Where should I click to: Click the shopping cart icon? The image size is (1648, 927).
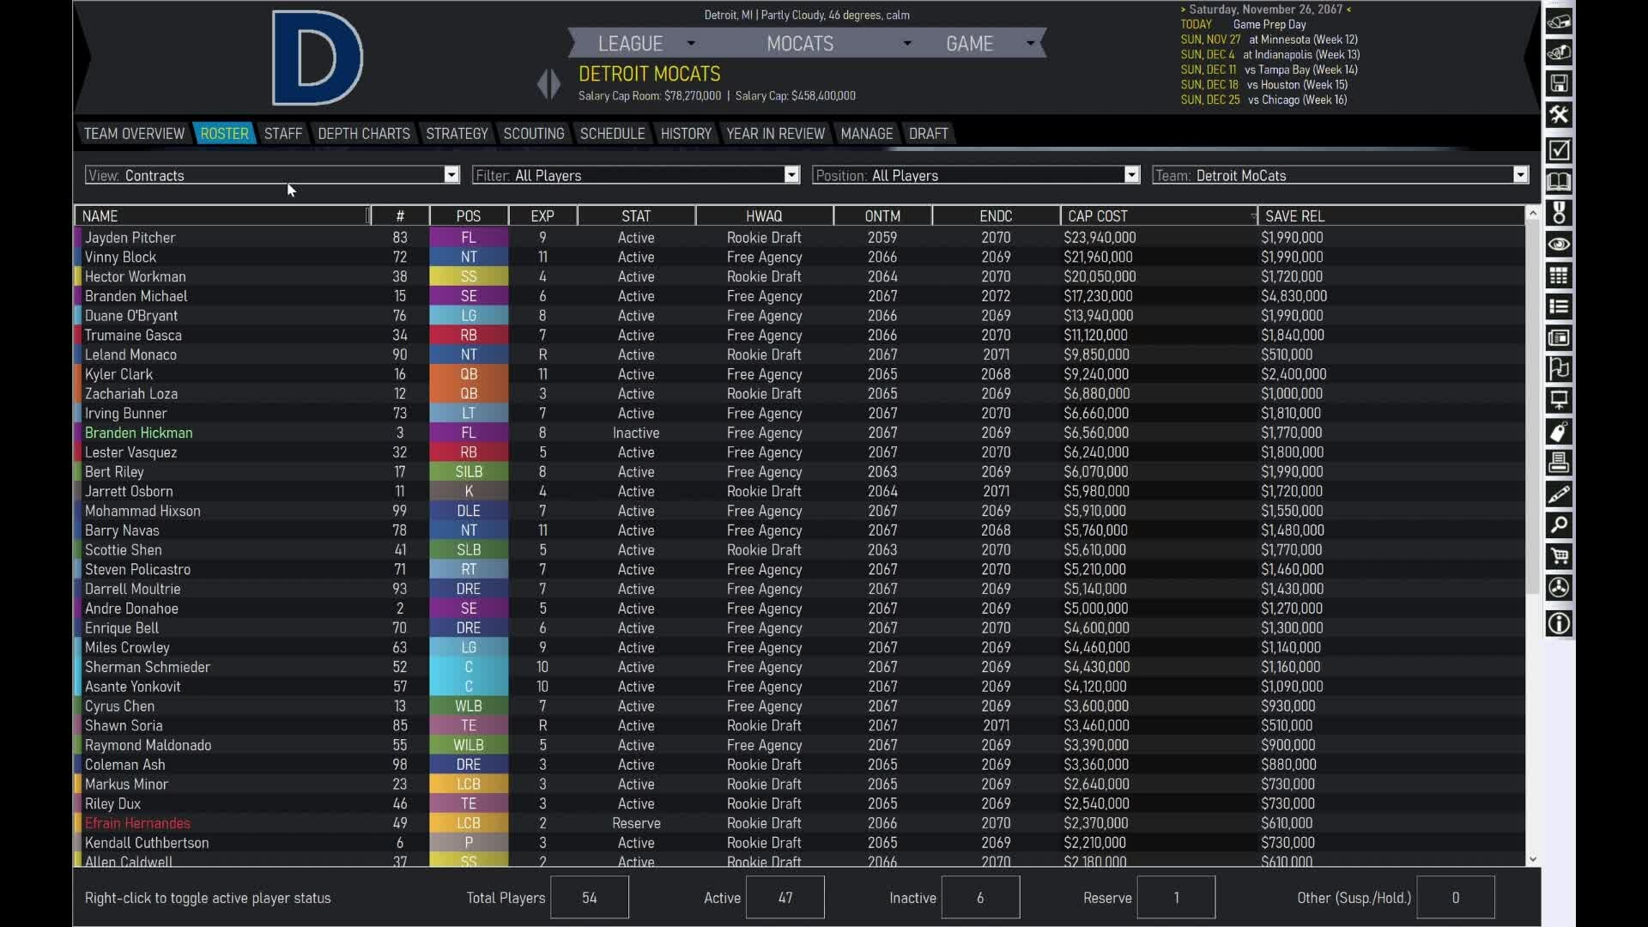(1559, 556)
